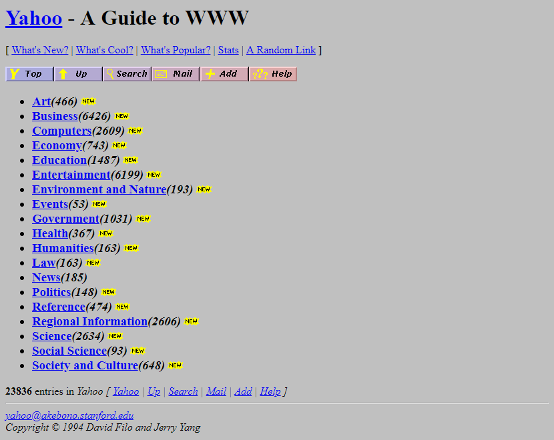Open Help from the toolbar
554x440 pixels.
point(273,73)
